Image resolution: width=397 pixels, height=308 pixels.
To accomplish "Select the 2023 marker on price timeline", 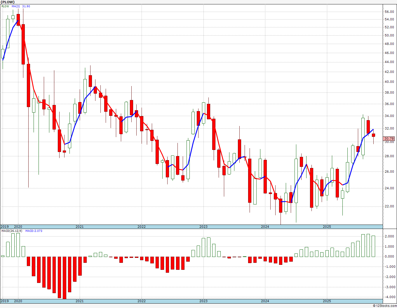I will tap(203, 227).
